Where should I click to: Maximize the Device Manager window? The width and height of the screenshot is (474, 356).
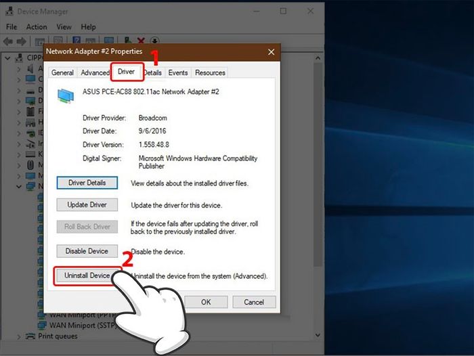click(283, 12)
